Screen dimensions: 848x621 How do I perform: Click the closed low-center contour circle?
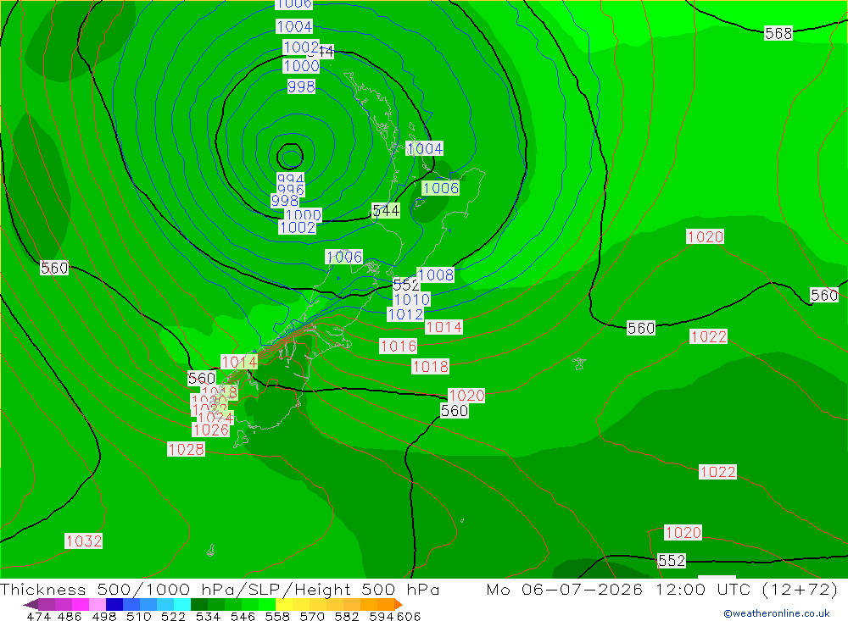[290, 157]
